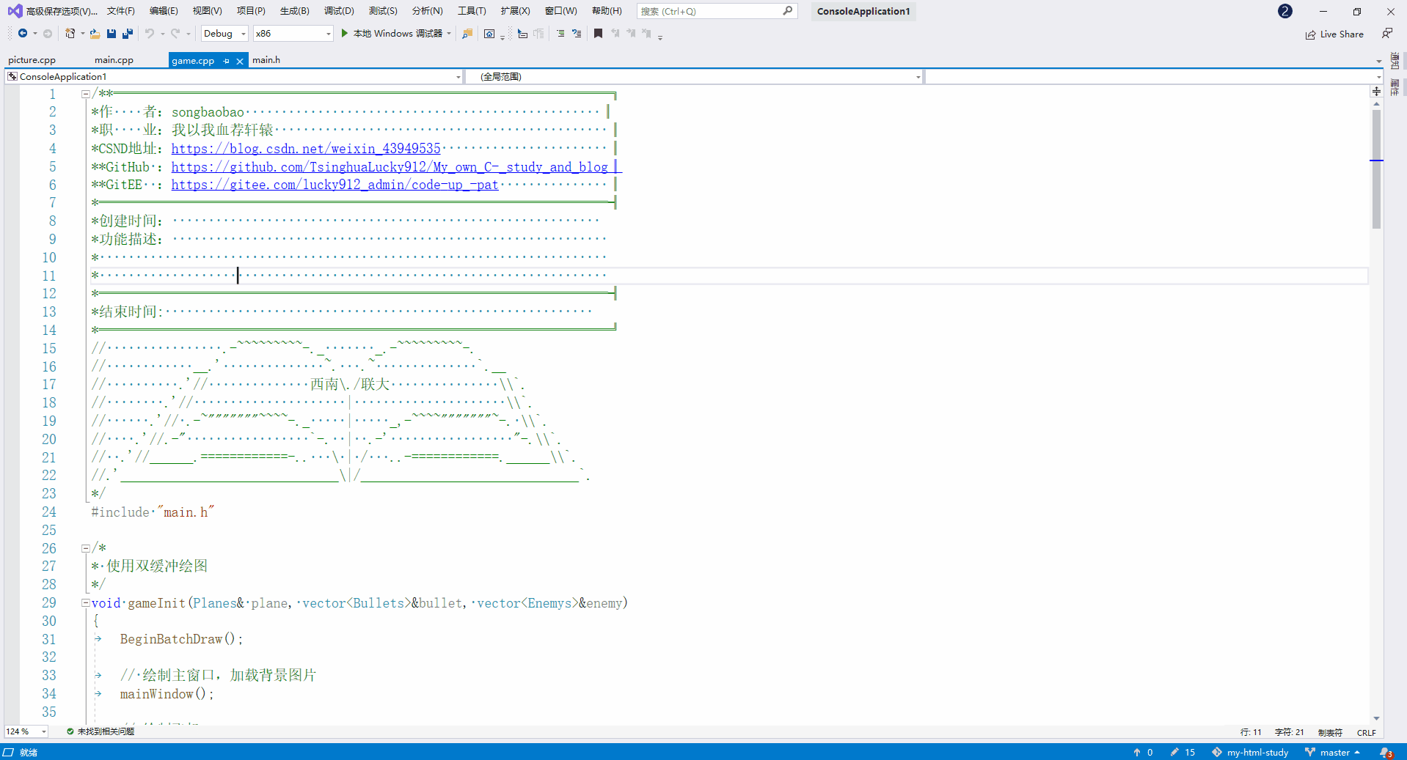Click the Live Share button

1334,34
